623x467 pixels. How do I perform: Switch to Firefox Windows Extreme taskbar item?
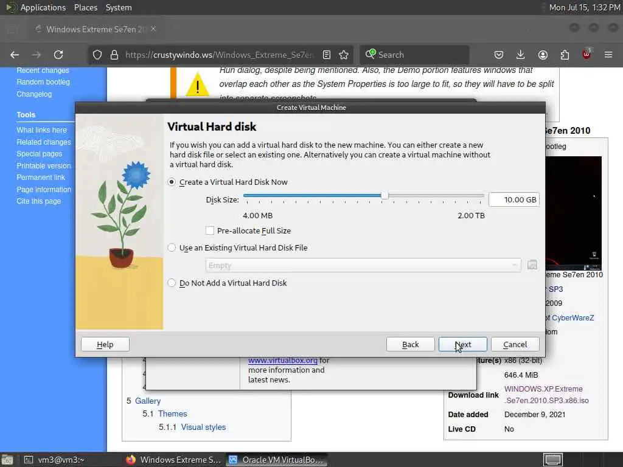[173, 460]
